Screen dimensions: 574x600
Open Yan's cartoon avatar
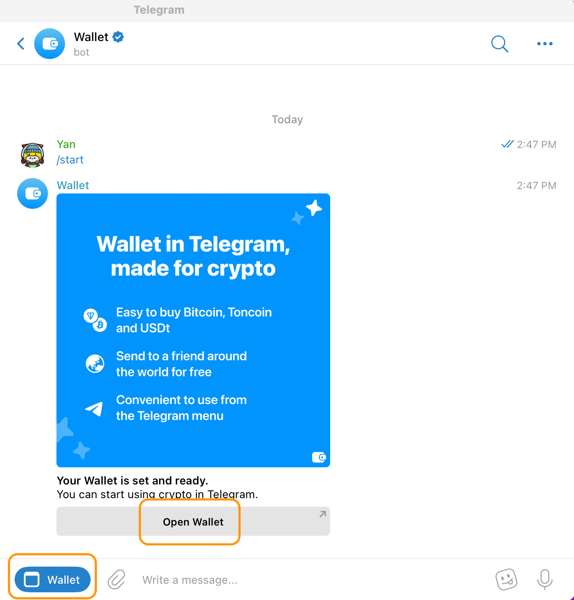pyautogui.click(x=33, y=155)
